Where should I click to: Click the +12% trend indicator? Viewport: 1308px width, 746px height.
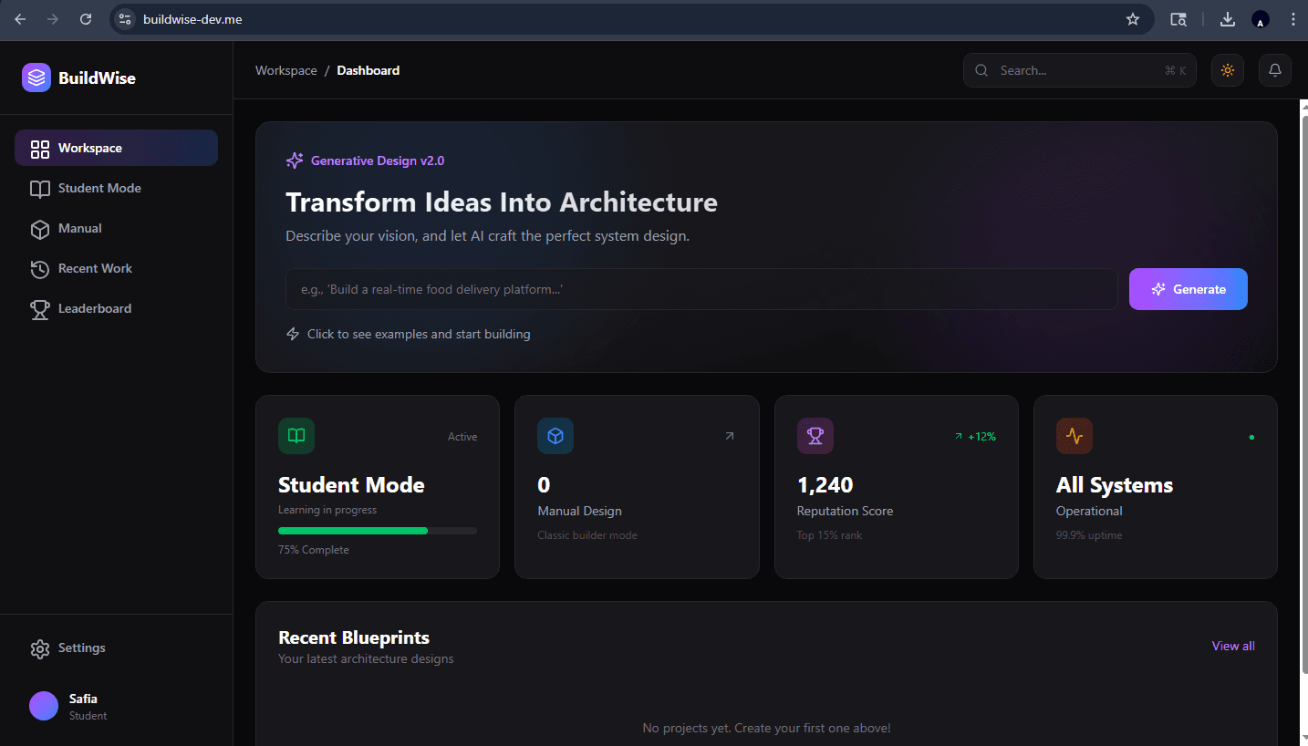[x=976, y=436]
